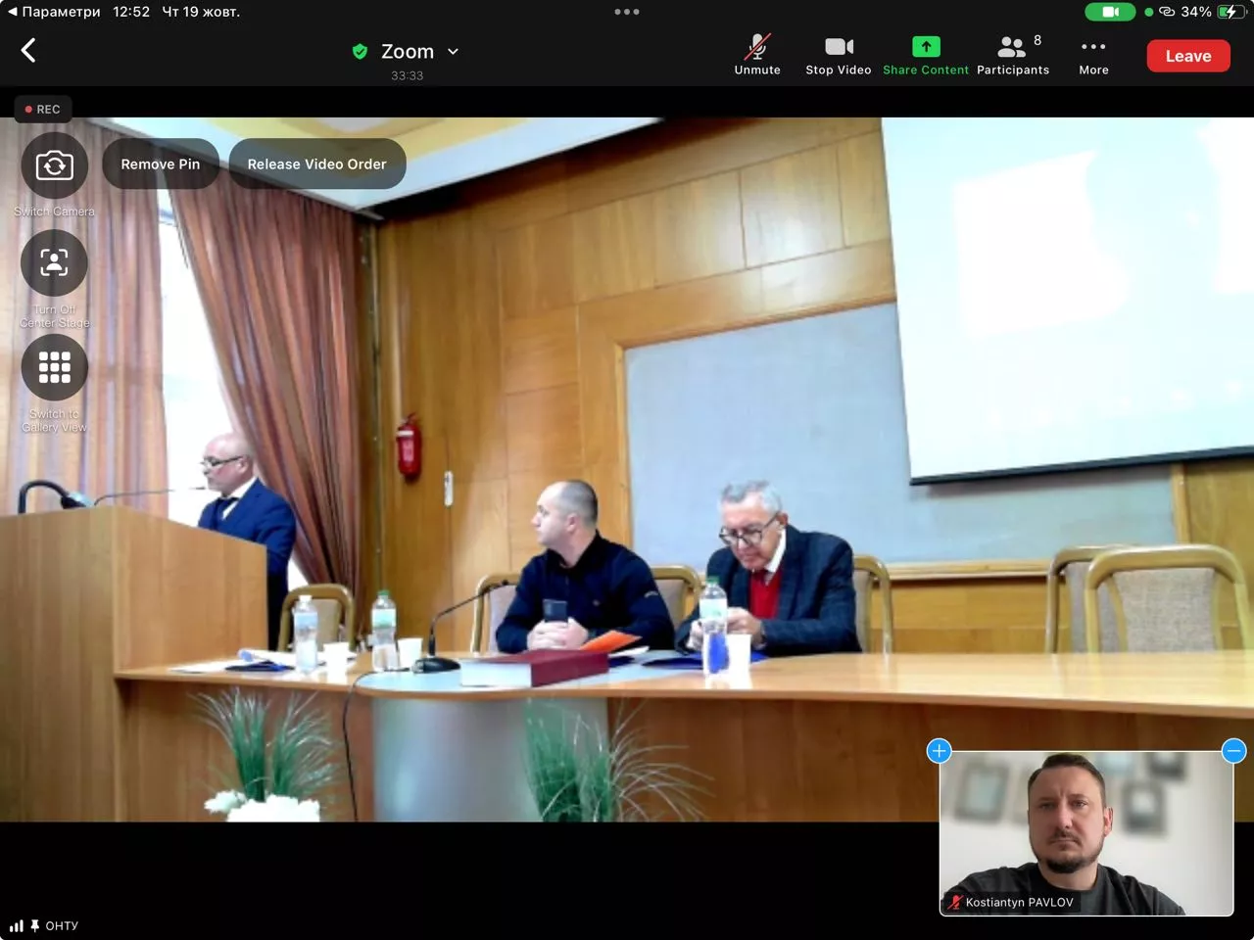
Task: Click the green encryption shield icon
Action: click(360, 52)
